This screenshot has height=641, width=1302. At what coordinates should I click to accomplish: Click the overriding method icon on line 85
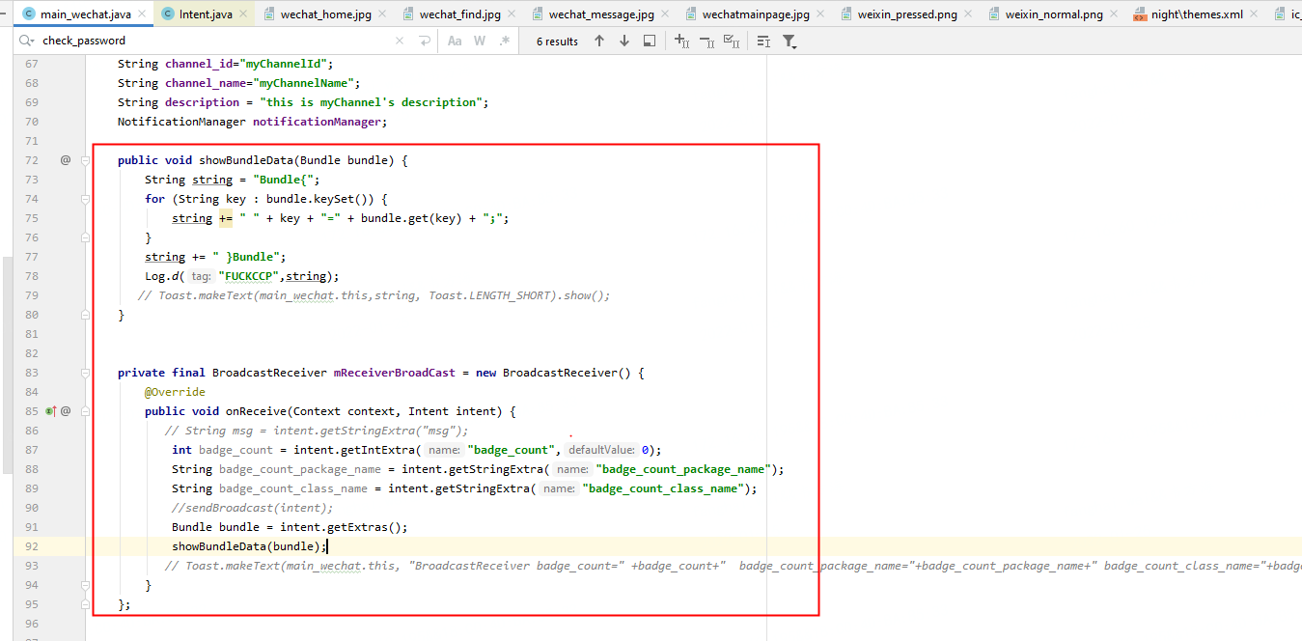[51, 411]
